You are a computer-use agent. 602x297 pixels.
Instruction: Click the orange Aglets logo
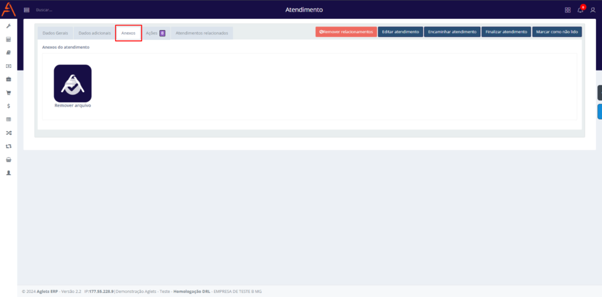[8, 9]
